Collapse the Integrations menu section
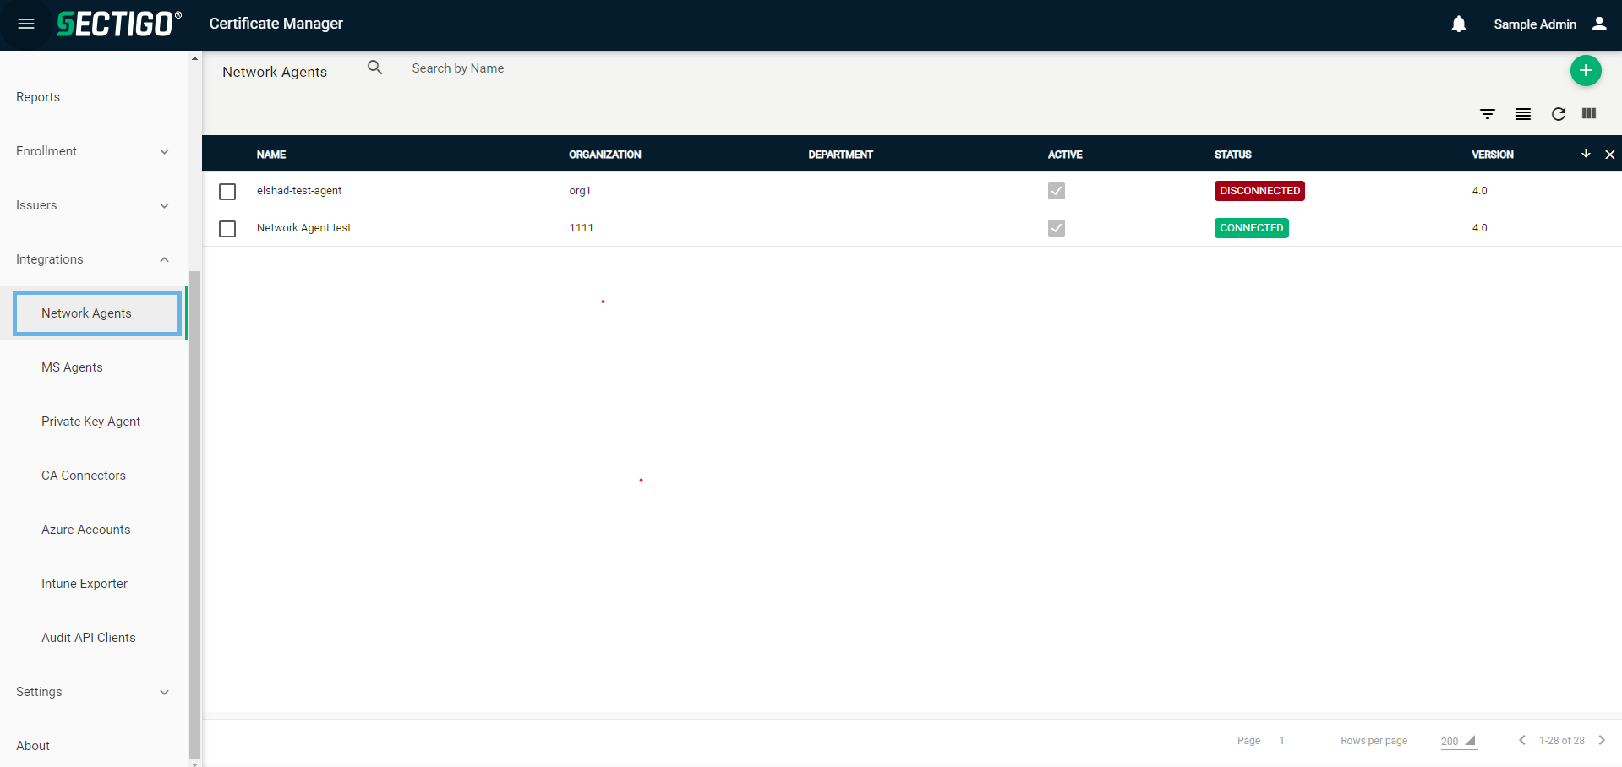Screen dimensions: 1622x767 [93, 259]
